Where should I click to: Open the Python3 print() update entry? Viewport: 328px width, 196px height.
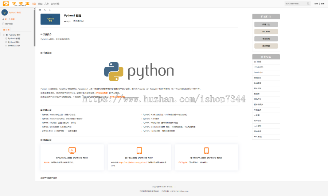pos(57,127)
